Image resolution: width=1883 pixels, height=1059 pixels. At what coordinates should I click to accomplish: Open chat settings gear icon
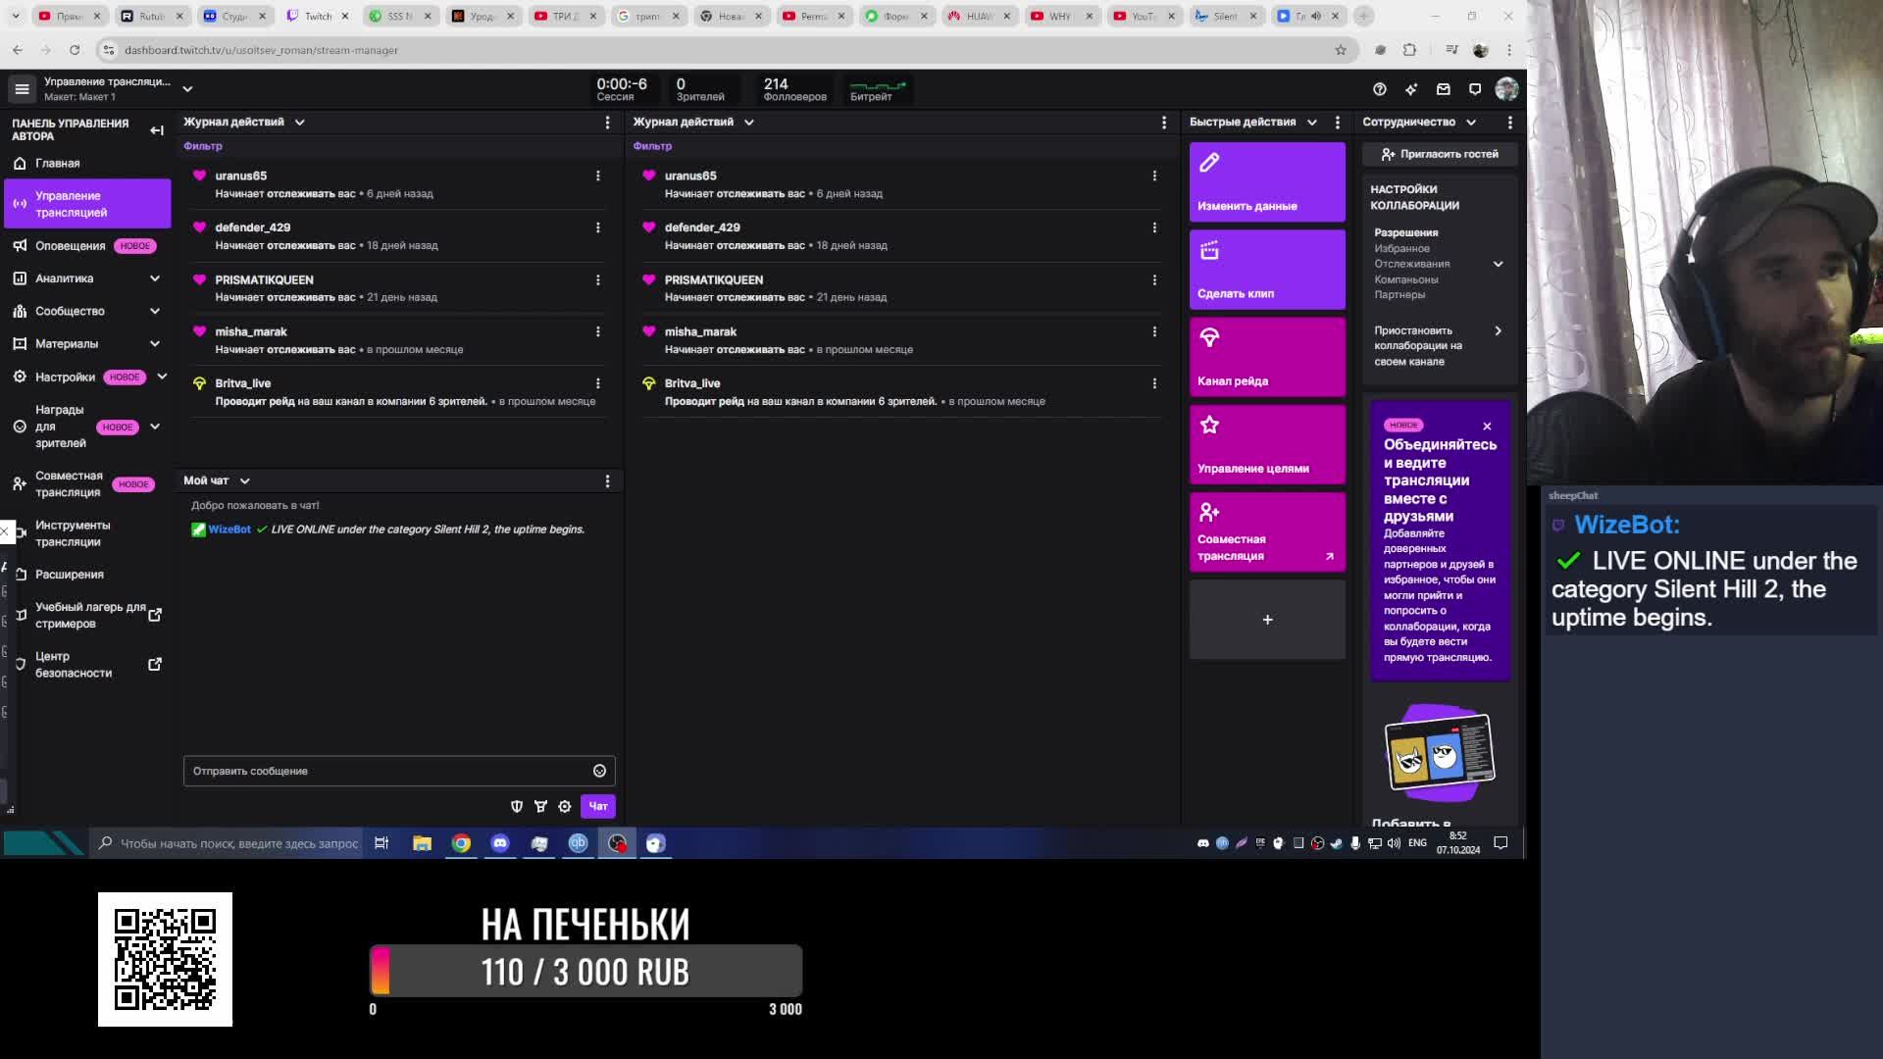click(x=565, y=806)
